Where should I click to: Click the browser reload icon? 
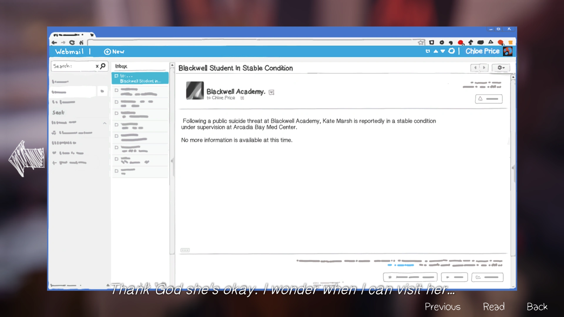click(x=72, y=43)
